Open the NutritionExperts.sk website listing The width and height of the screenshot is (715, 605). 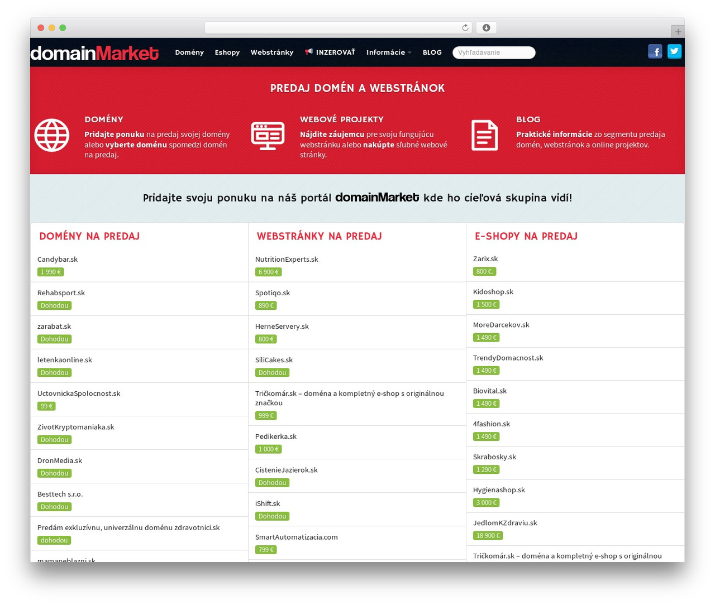(287, 260)
